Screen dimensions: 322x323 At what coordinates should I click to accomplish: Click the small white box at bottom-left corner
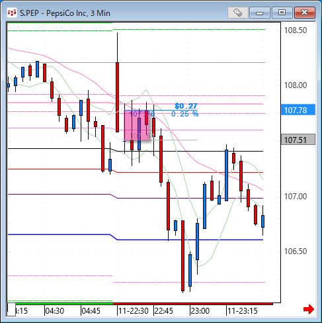(x=11, y=309)
